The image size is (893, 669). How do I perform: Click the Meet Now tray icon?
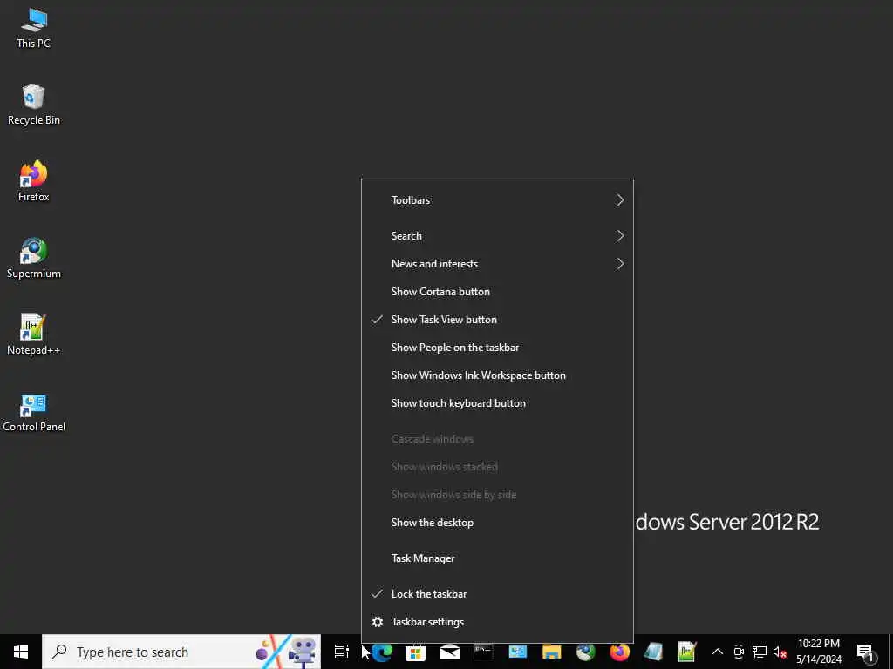tap(739, 652)
